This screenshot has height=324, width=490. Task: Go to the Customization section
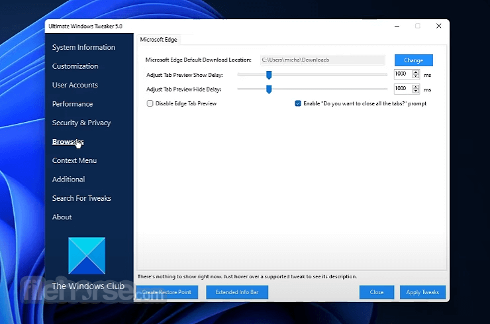pyautogui.click(x=75, y=66)
